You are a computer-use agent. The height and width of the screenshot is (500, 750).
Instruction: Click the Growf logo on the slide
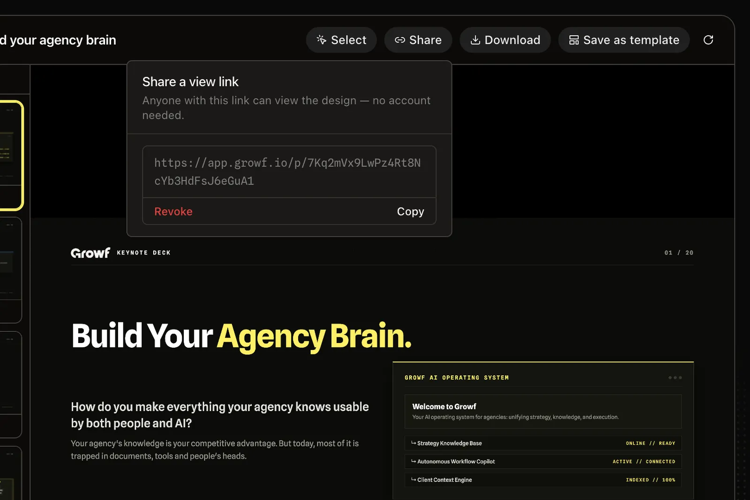coord(90,253)
